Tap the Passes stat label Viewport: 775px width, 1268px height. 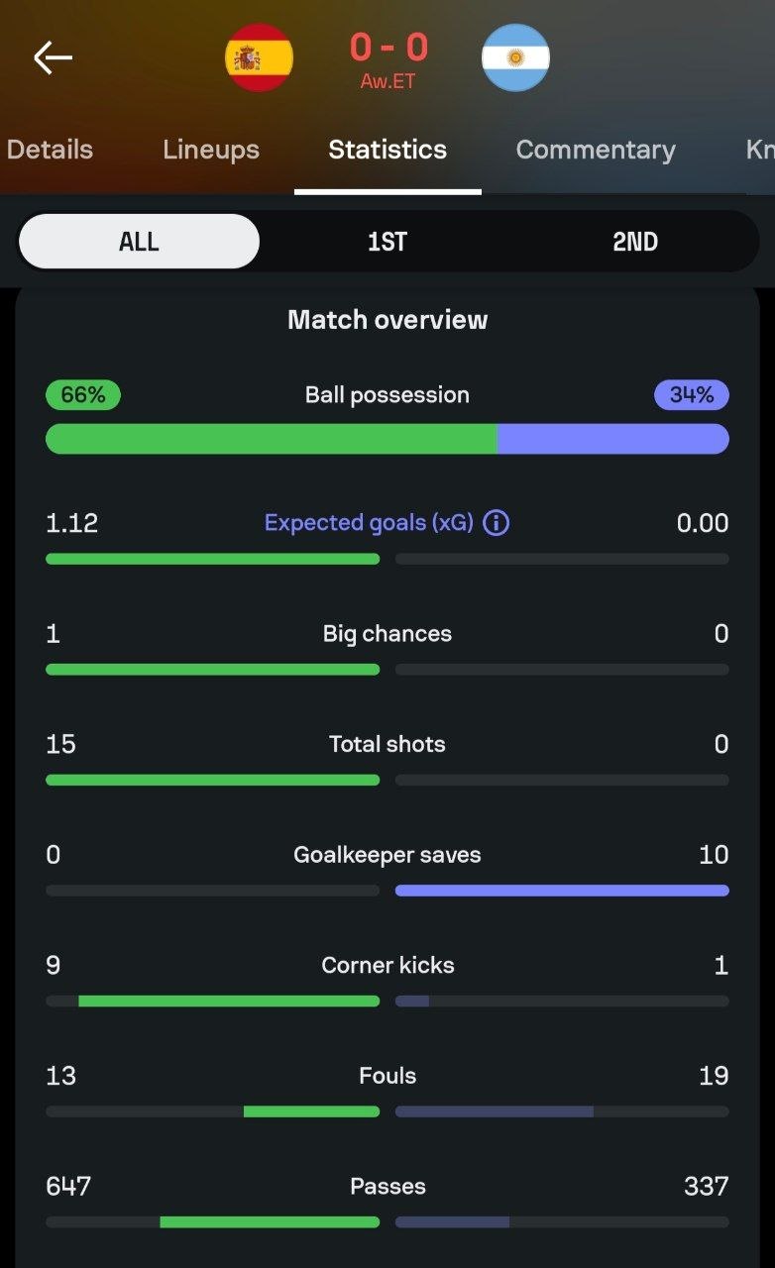[x=387, y=1186]
